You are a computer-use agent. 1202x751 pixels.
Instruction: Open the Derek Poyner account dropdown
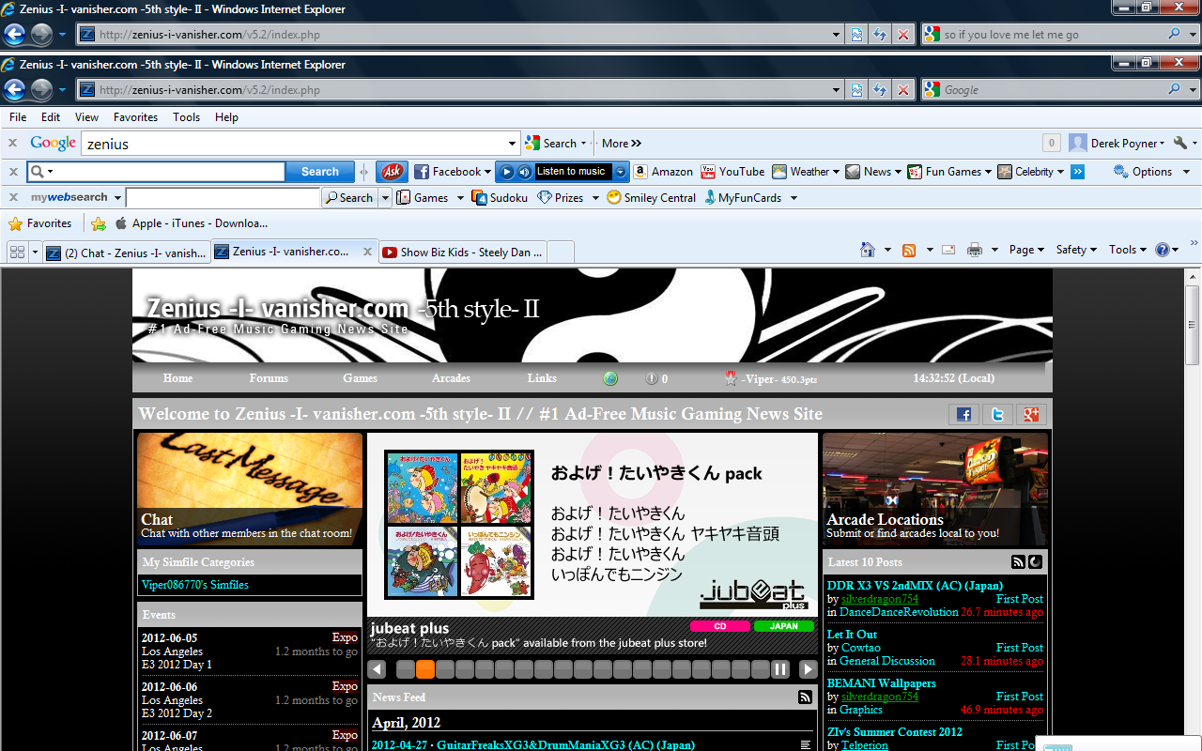(x=1116, y=144)
